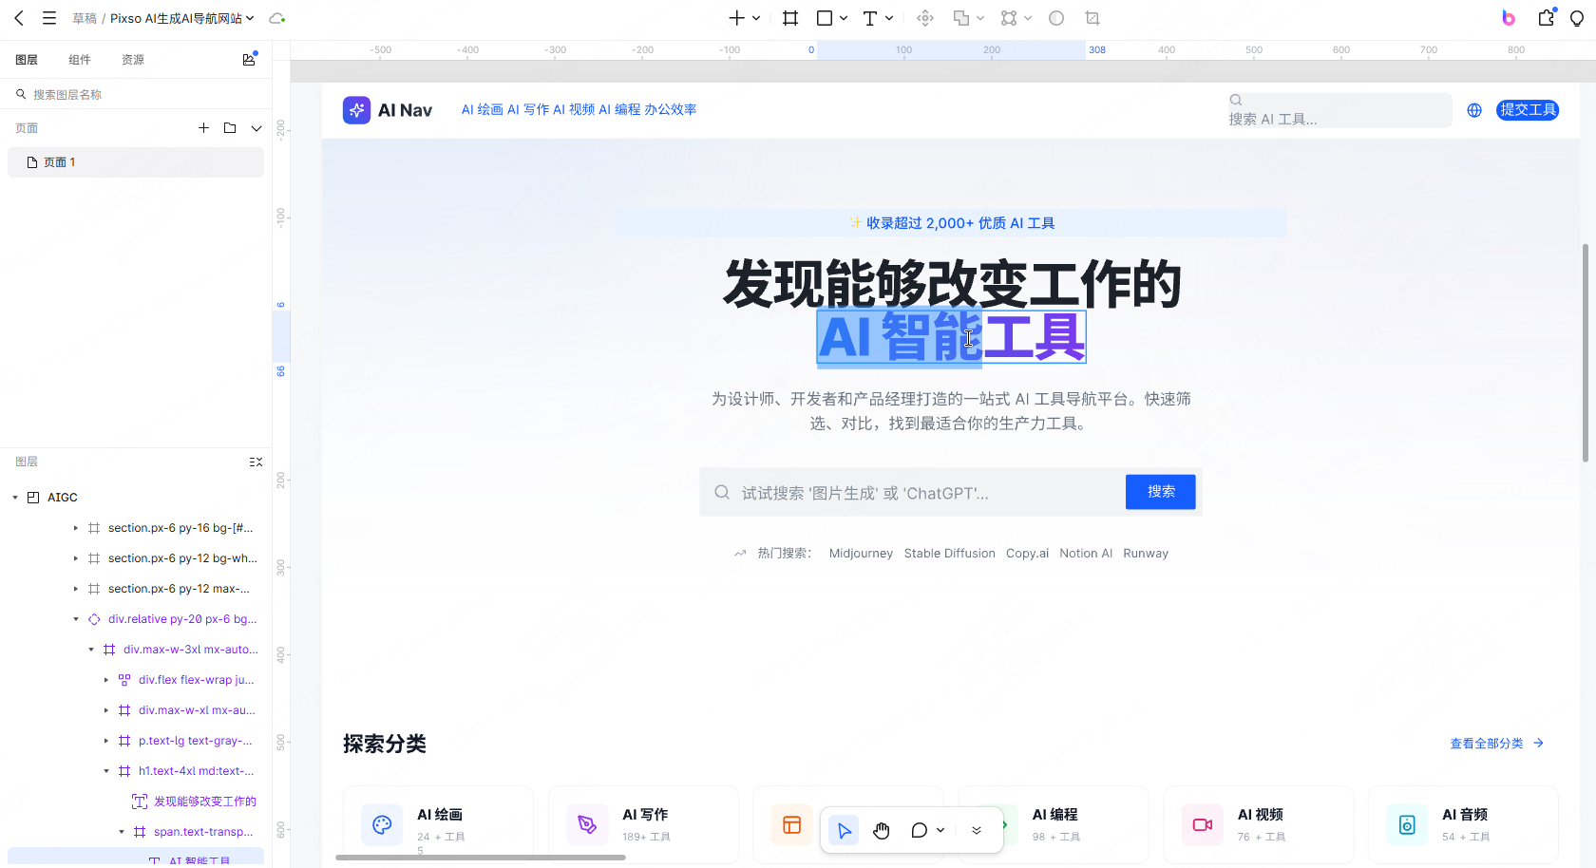Click the globe language icon in design

1474,110
